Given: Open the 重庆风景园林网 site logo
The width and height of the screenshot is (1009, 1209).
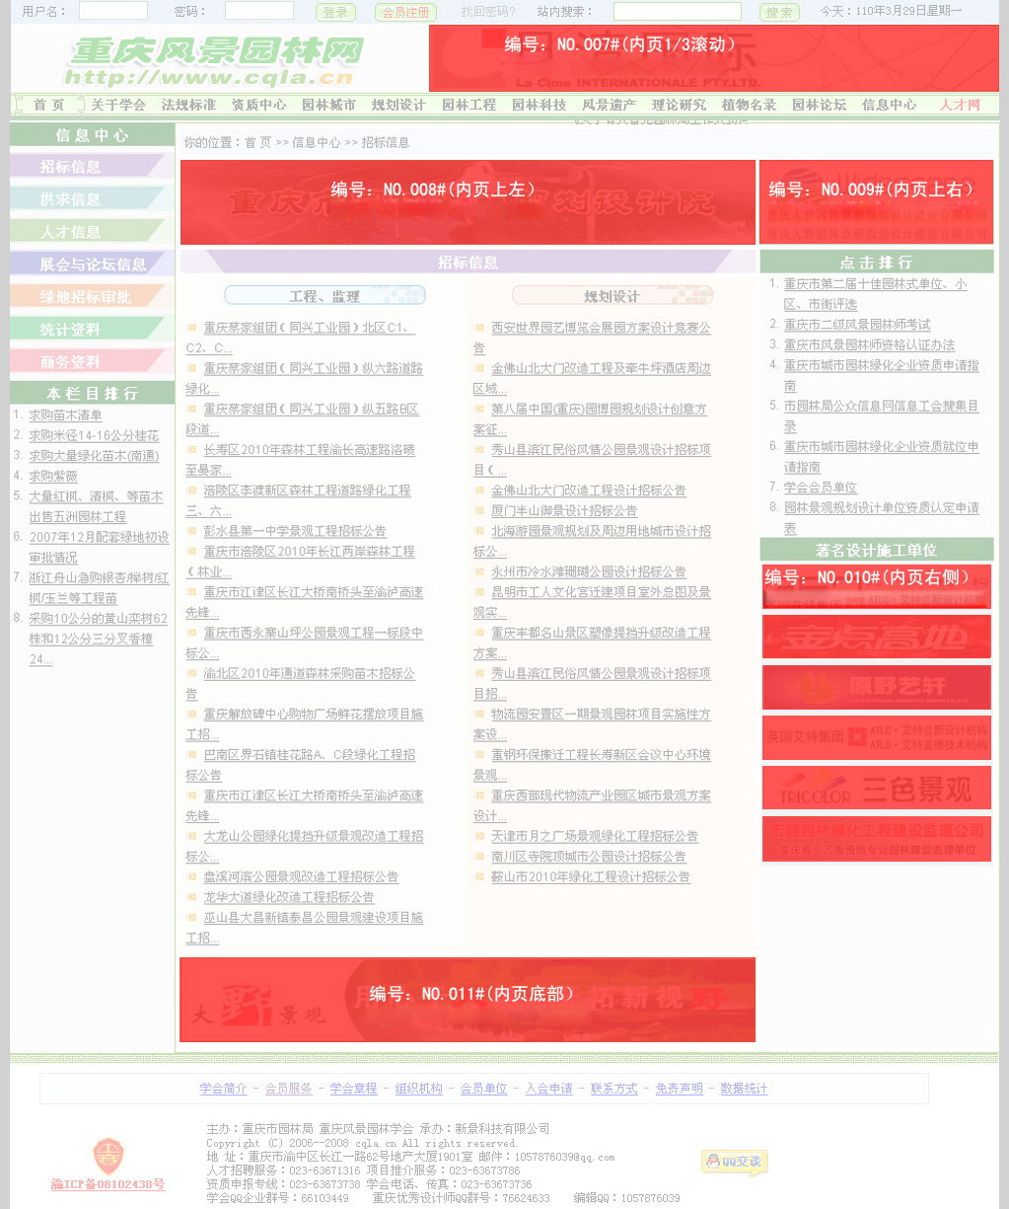Looking at the screenshot, I should tap(216, 60).
